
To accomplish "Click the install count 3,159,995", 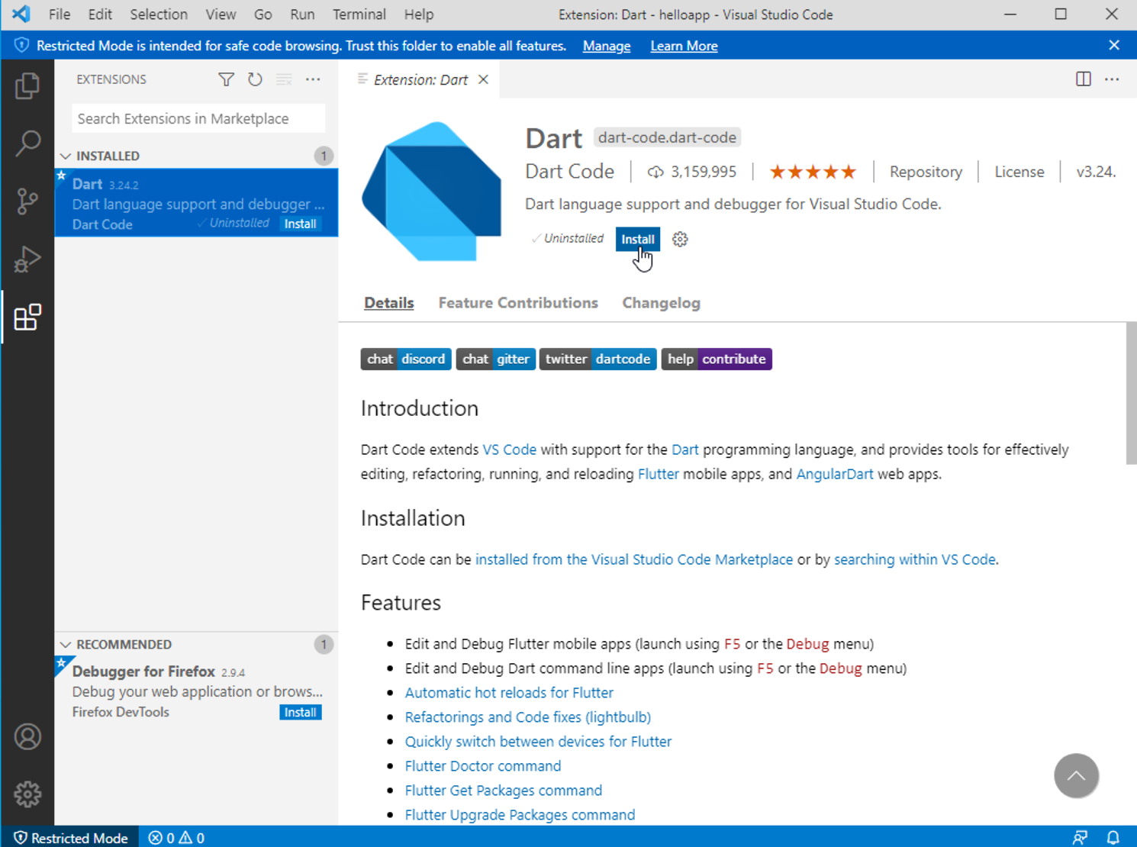I will (x=692, y=172).
